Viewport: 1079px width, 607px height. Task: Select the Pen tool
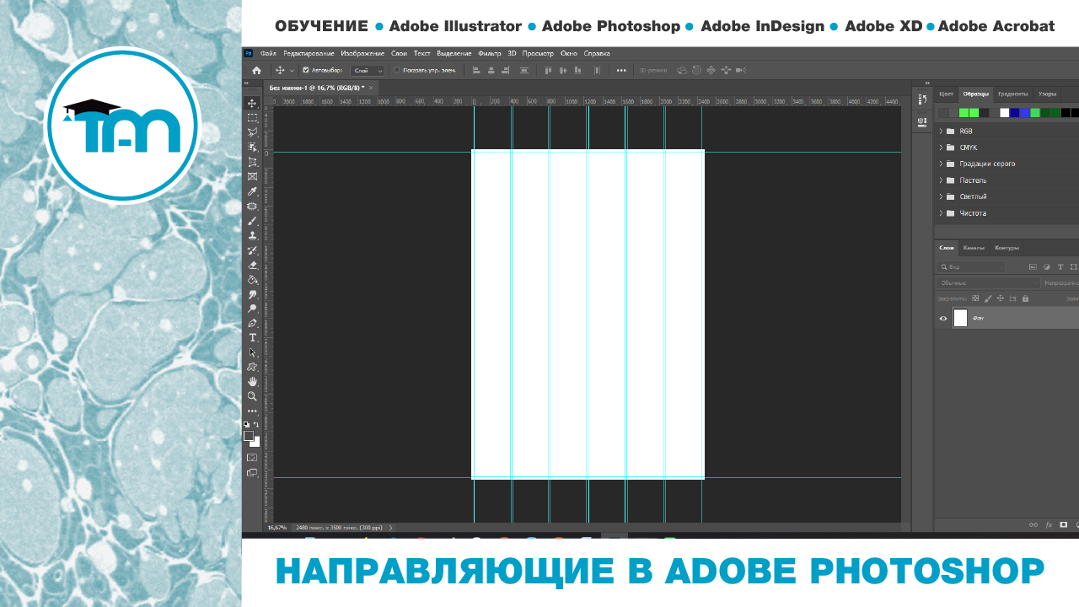click(252, 323)
